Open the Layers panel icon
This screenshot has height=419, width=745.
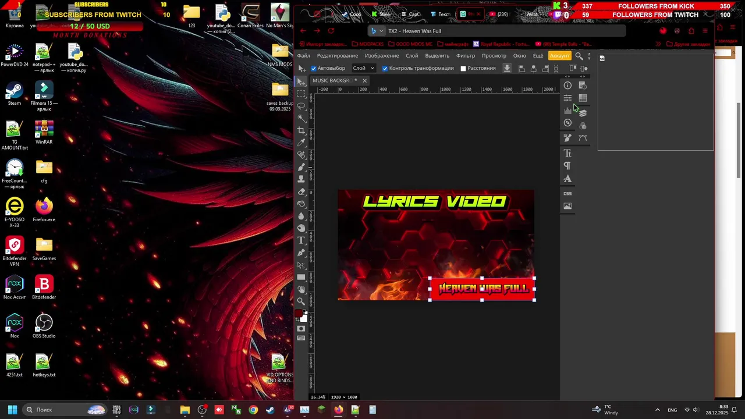(x=583, y=113)
